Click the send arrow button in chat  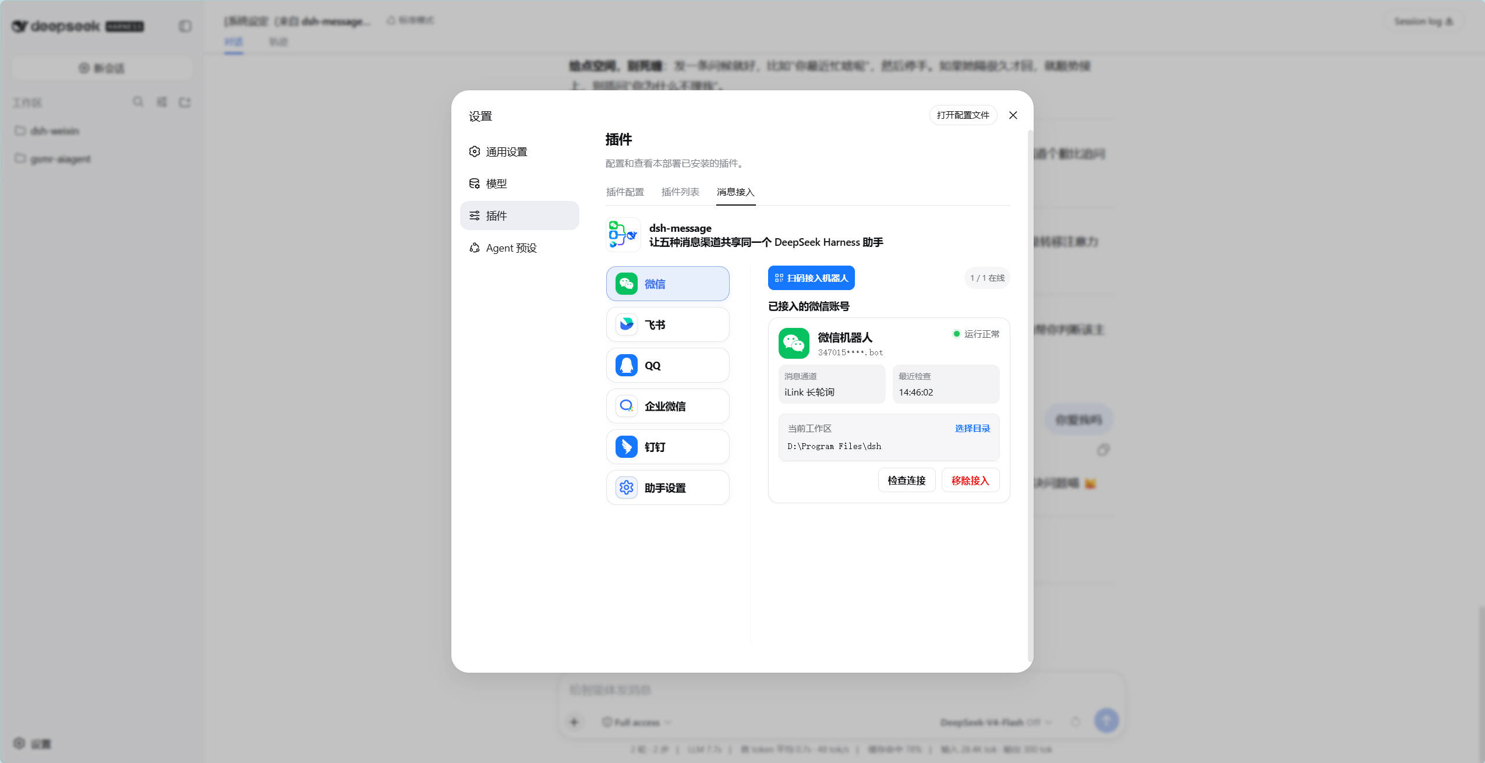point(1106,720)
